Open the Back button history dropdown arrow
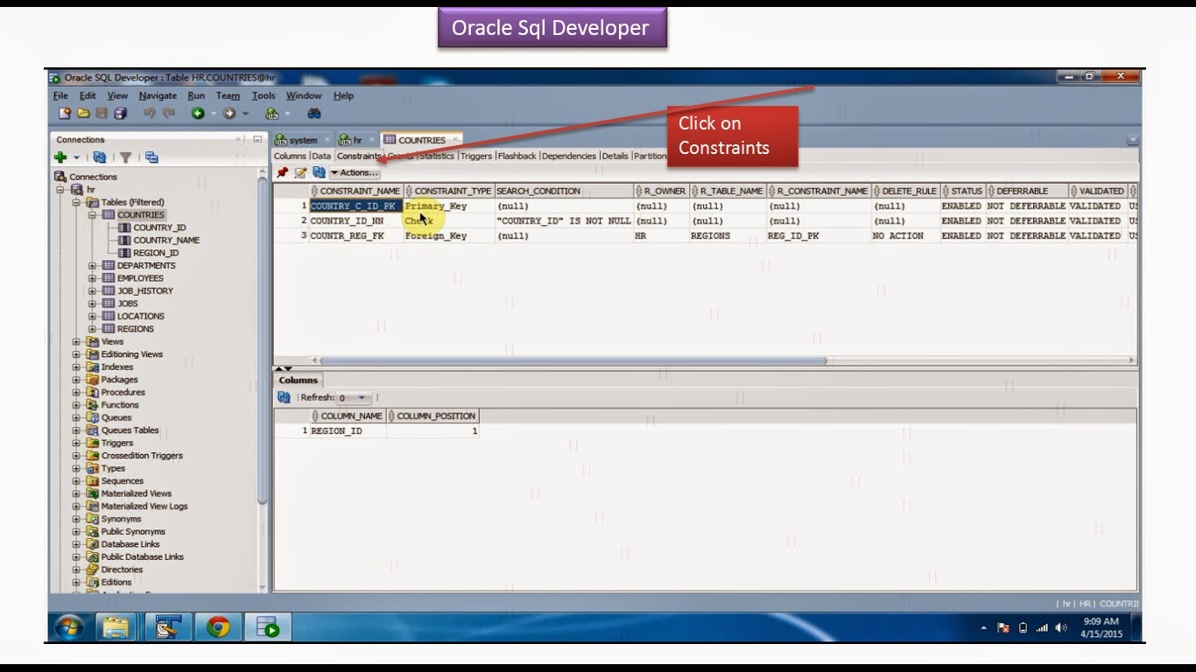 (215, 114)
